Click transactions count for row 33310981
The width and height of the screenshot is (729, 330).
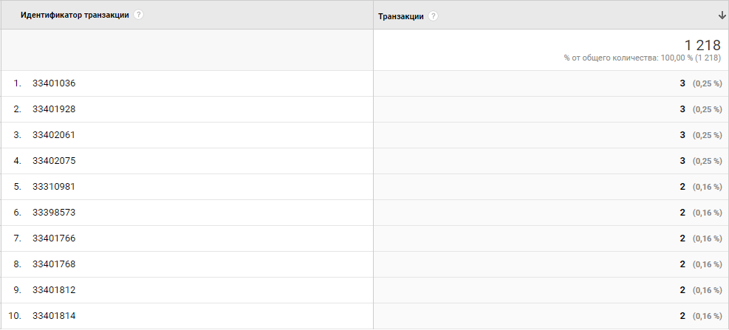pyautogui.click(x=682, y=187)
